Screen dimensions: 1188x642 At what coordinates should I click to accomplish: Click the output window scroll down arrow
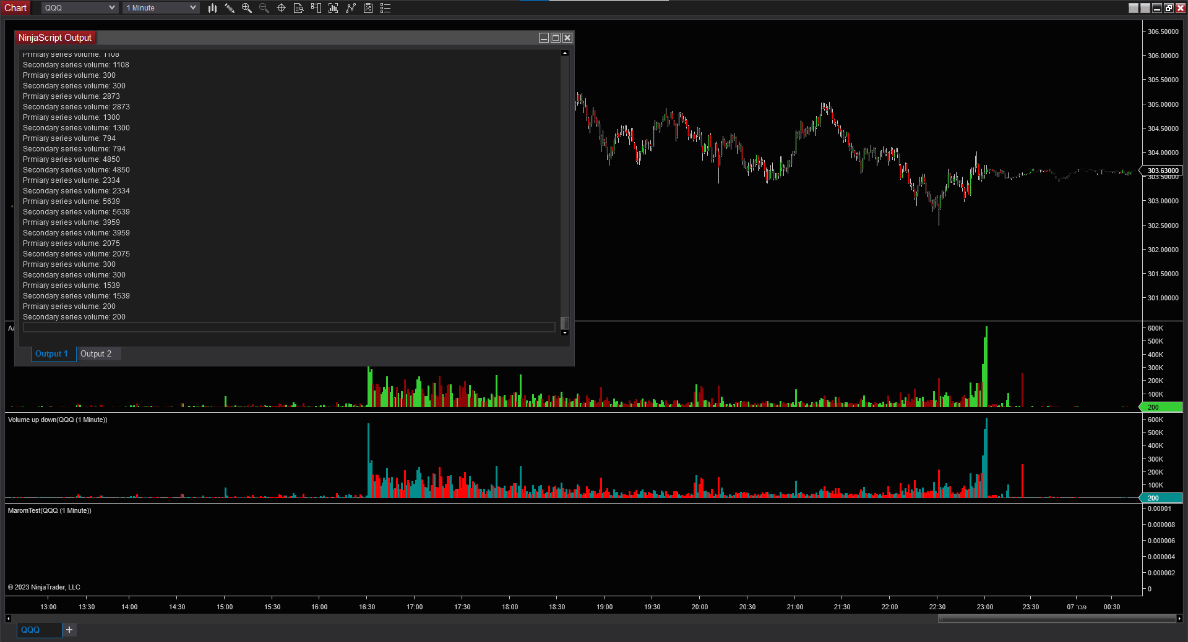565,333
